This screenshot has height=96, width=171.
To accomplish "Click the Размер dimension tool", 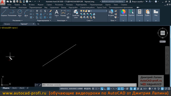I will [x=63, y=13].
